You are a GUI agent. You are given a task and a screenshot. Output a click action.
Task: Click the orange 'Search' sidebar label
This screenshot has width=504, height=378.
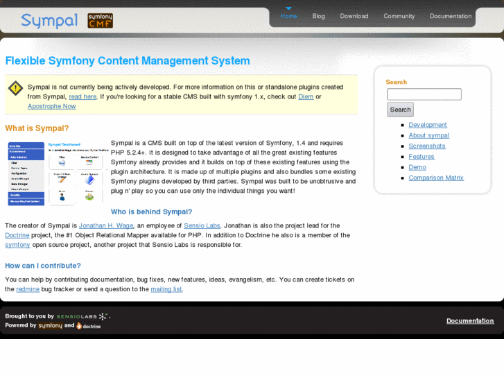coord(397,82)
